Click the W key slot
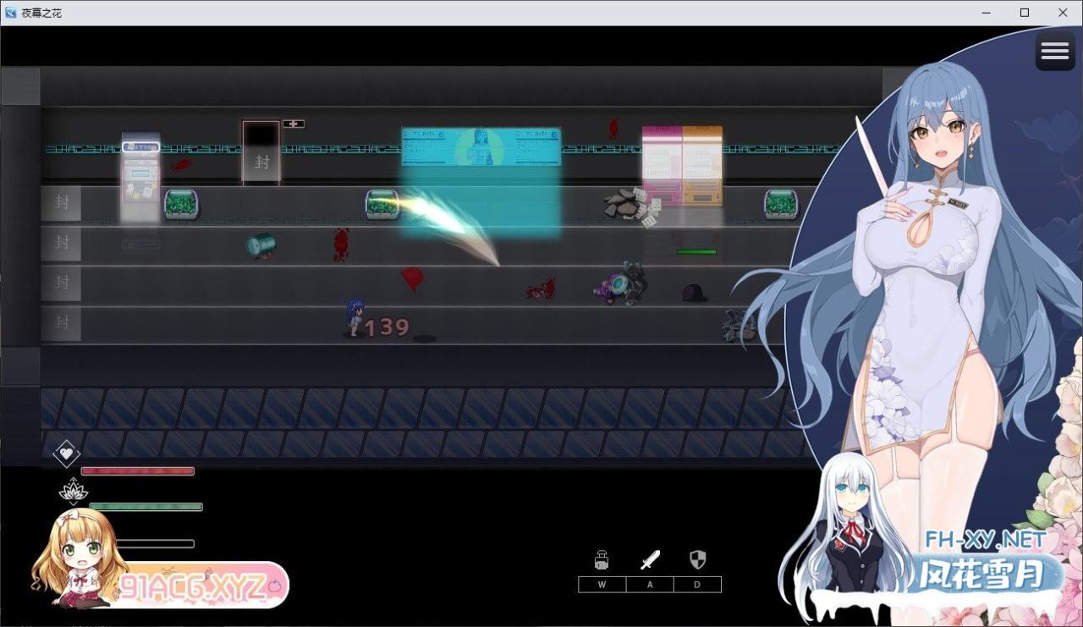 point(602,585)
